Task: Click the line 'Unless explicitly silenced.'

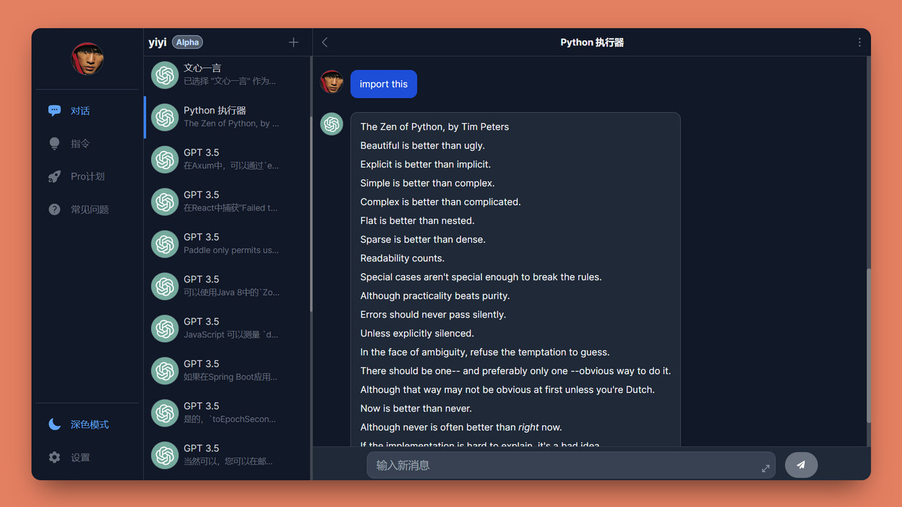Action: click(417, 333)
